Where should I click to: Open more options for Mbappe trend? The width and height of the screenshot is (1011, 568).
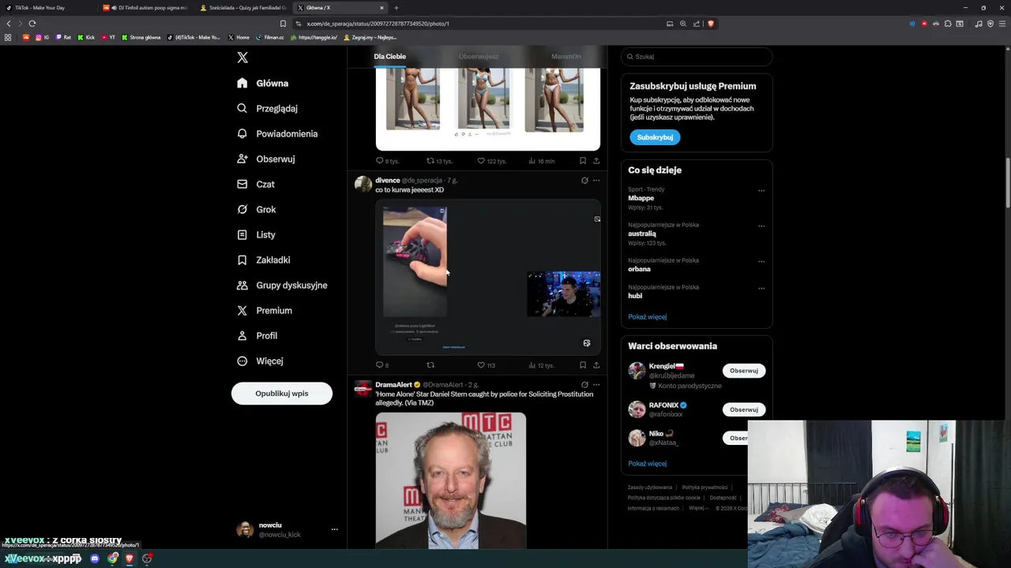click(x=761, y=190)
